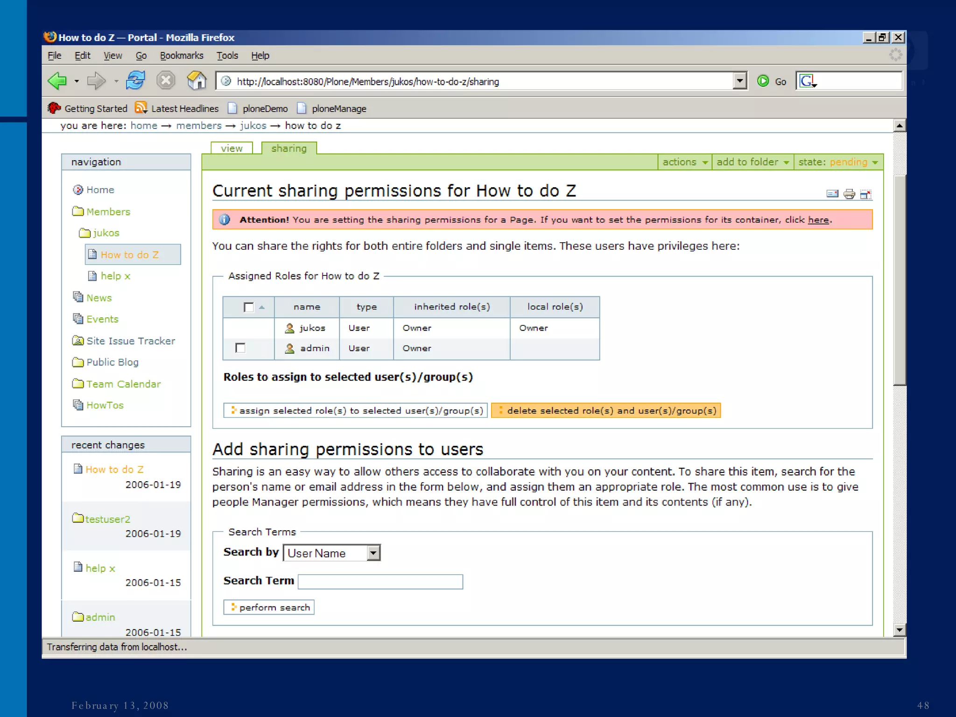Click the Stop loading icon
The image size is (956, 717).
pos(166,81)
